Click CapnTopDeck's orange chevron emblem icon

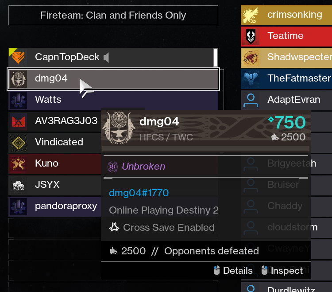point(18,58)
